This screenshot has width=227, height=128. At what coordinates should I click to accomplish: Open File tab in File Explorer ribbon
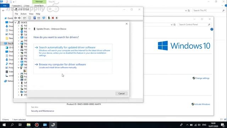(5, 6)
